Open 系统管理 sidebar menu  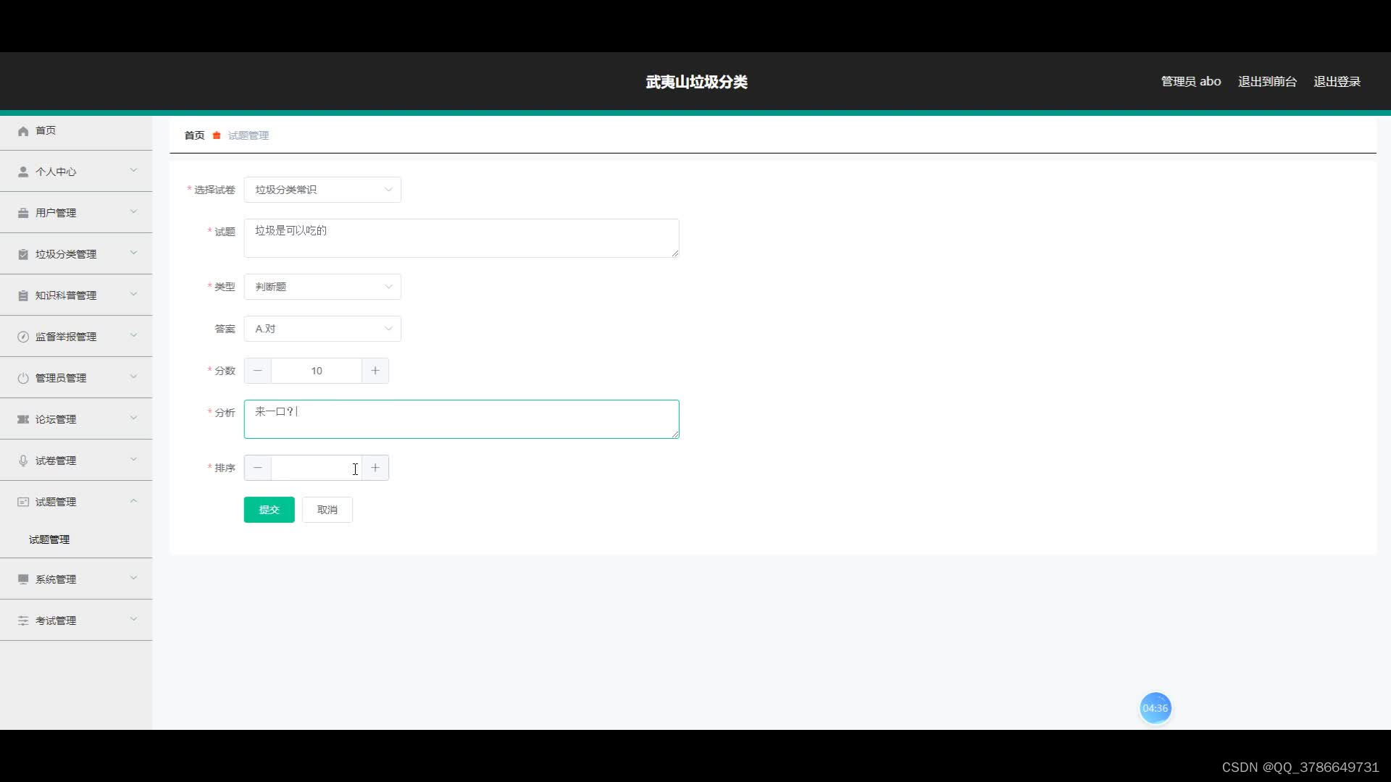tap(76, 579)
